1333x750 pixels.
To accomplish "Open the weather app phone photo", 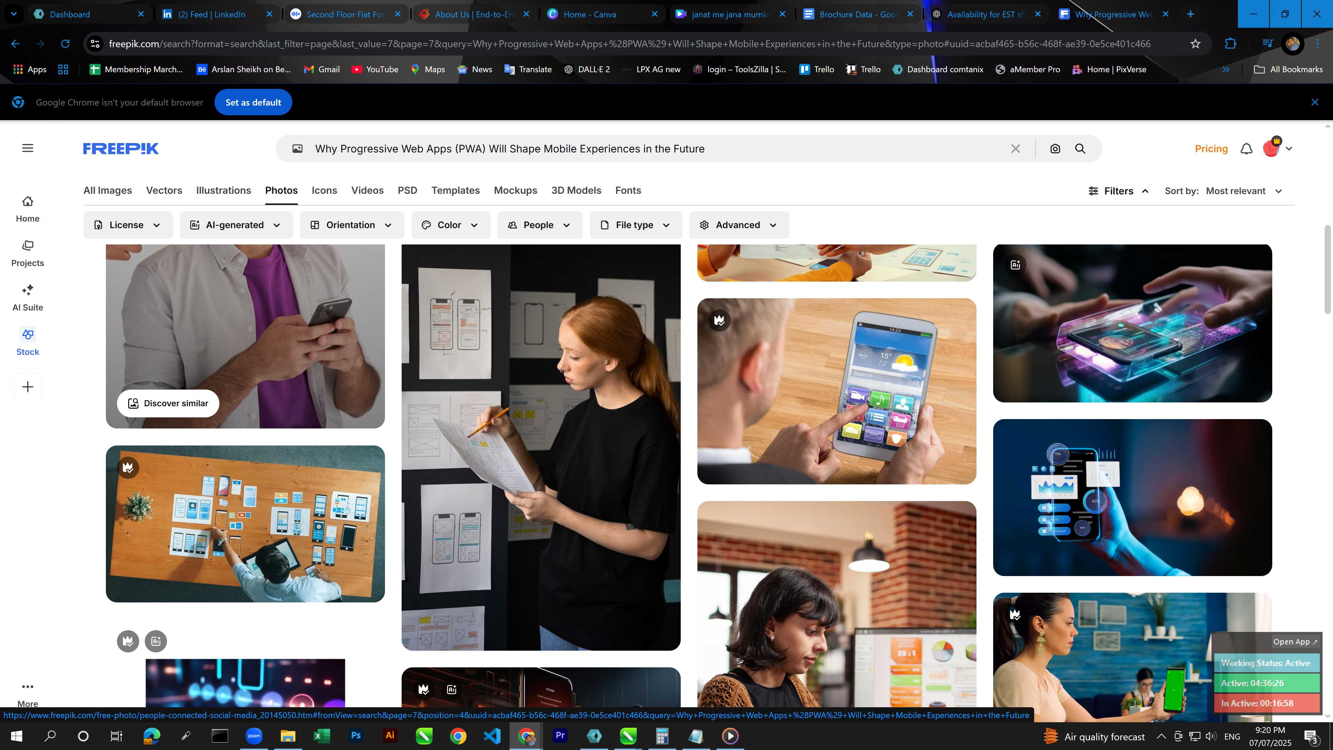I will pos(837,391).
